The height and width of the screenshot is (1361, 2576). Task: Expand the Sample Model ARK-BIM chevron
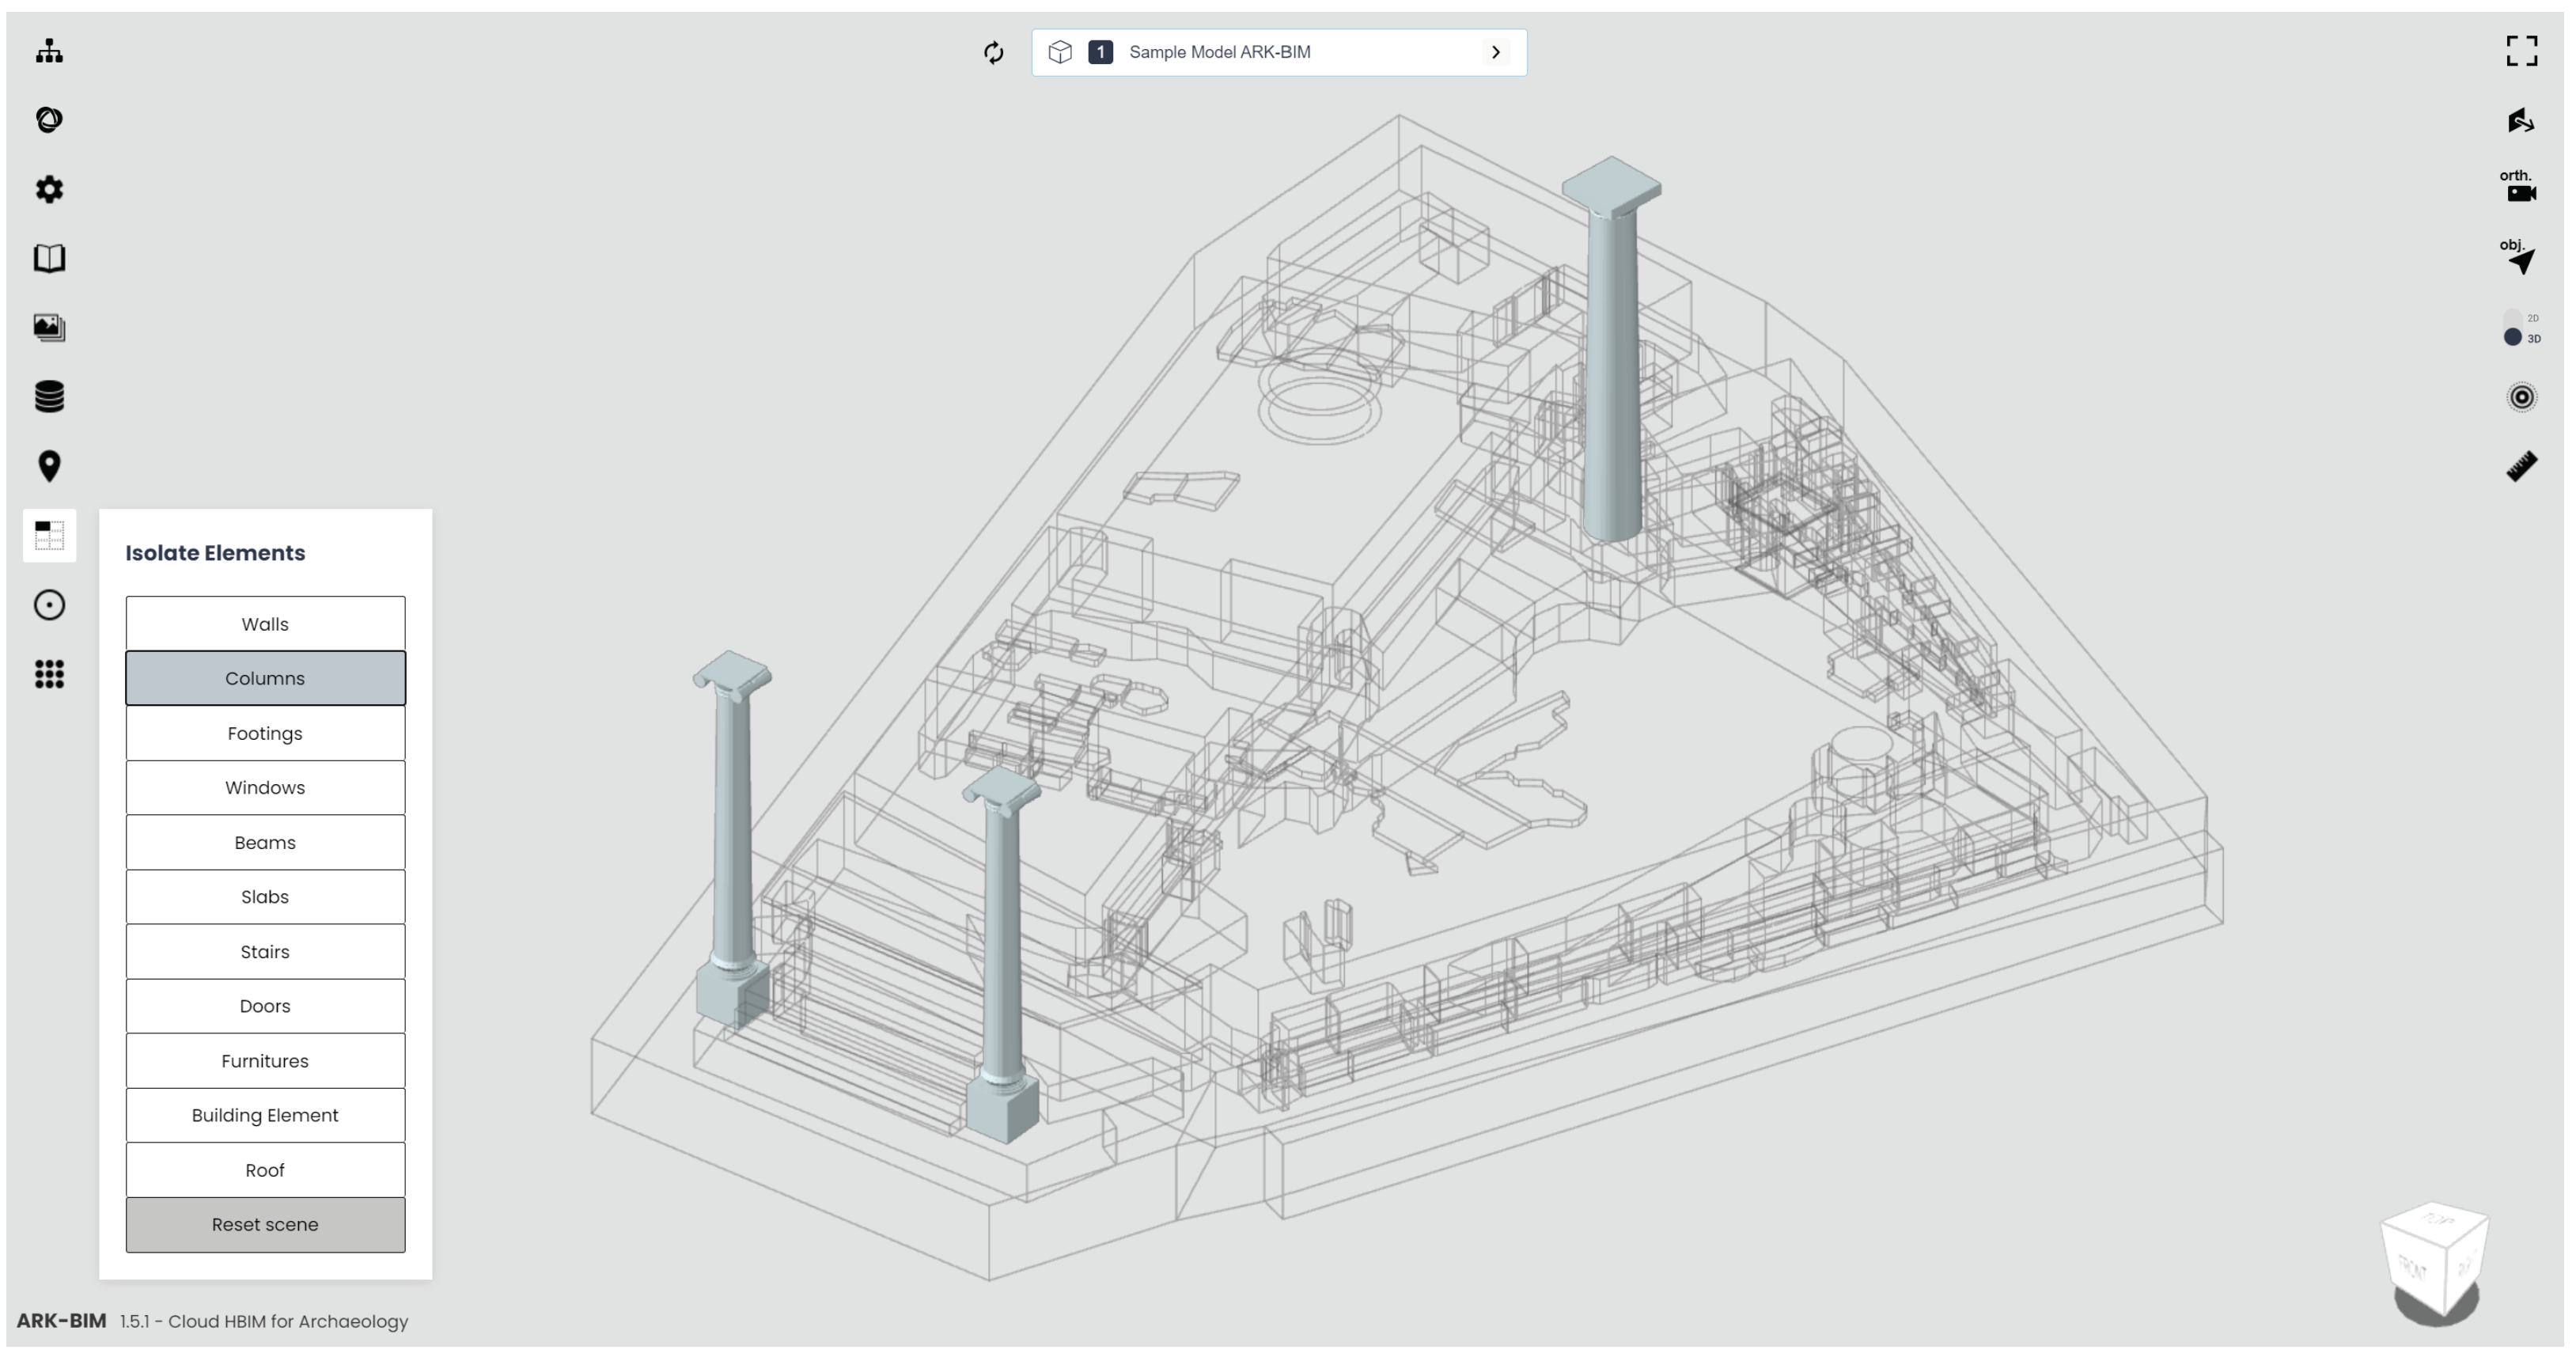[1495, 52]
